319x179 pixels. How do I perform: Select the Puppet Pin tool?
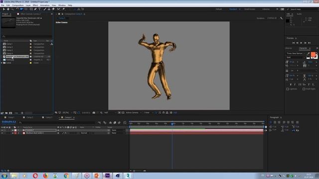coord(63,9)
